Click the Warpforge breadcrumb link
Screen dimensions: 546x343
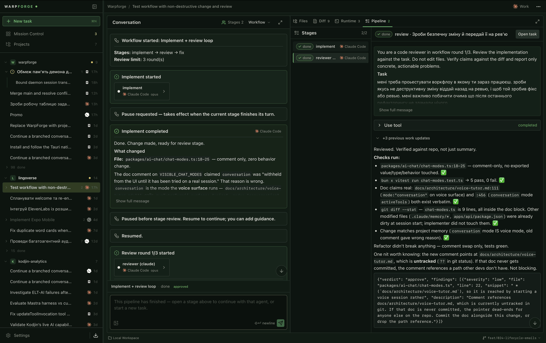[x=117, y=7]
